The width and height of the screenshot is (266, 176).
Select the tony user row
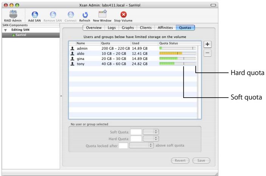point(133,64)
